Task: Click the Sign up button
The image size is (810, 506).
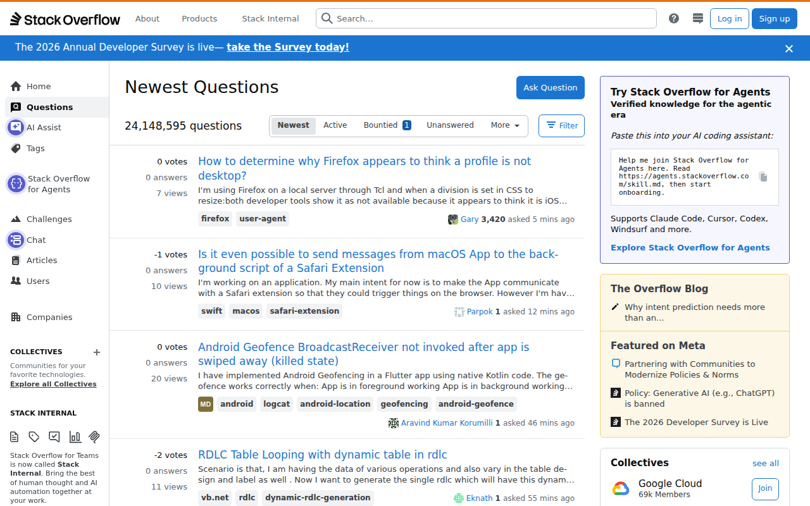Action: click(775, 18)
